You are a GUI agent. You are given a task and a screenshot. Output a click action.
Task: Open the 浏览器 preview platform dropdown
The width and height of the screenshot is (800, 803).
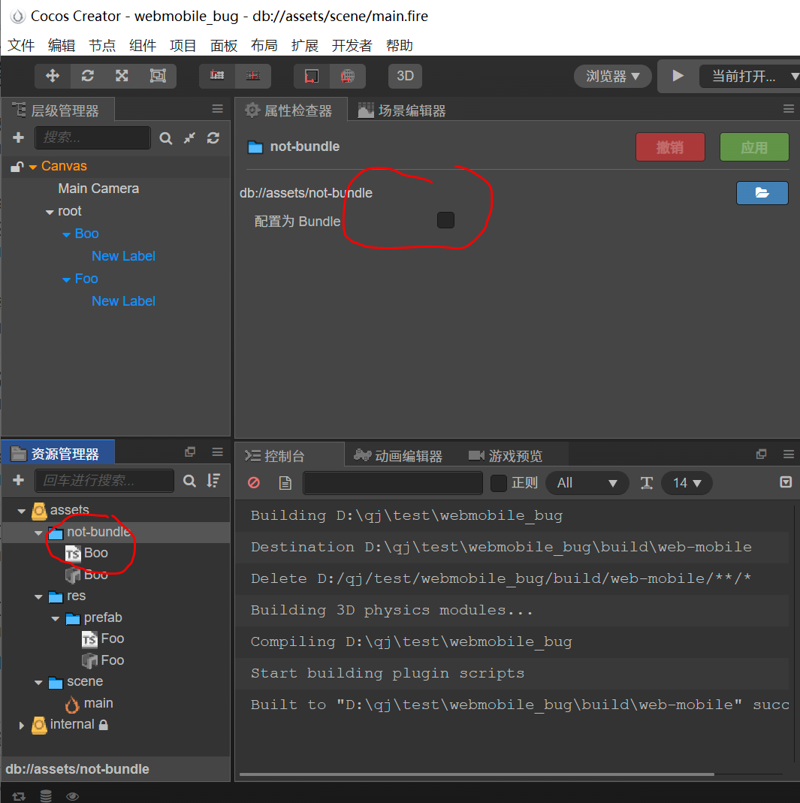(612, 77)
